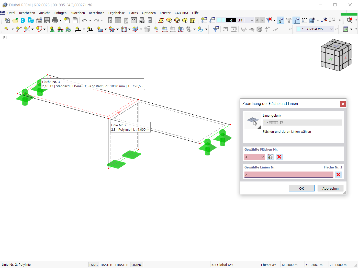
Task: Clear selected lines with red X
Action: [338, 175]
